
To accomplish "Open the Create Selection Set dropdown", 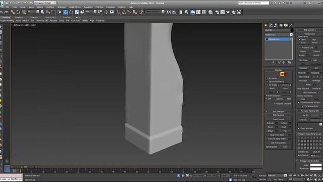I will 155,11.
